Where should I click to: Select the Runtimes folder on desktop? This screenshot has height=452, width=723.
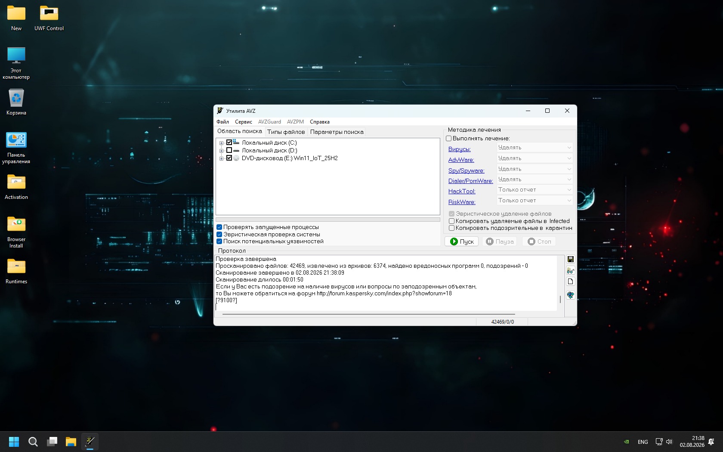pos(16,271)
